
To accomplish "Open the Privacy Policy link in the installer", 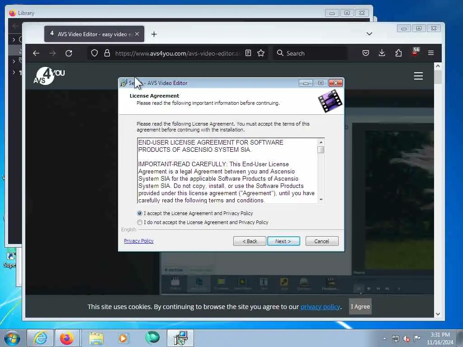I will (x=139, y=241).
